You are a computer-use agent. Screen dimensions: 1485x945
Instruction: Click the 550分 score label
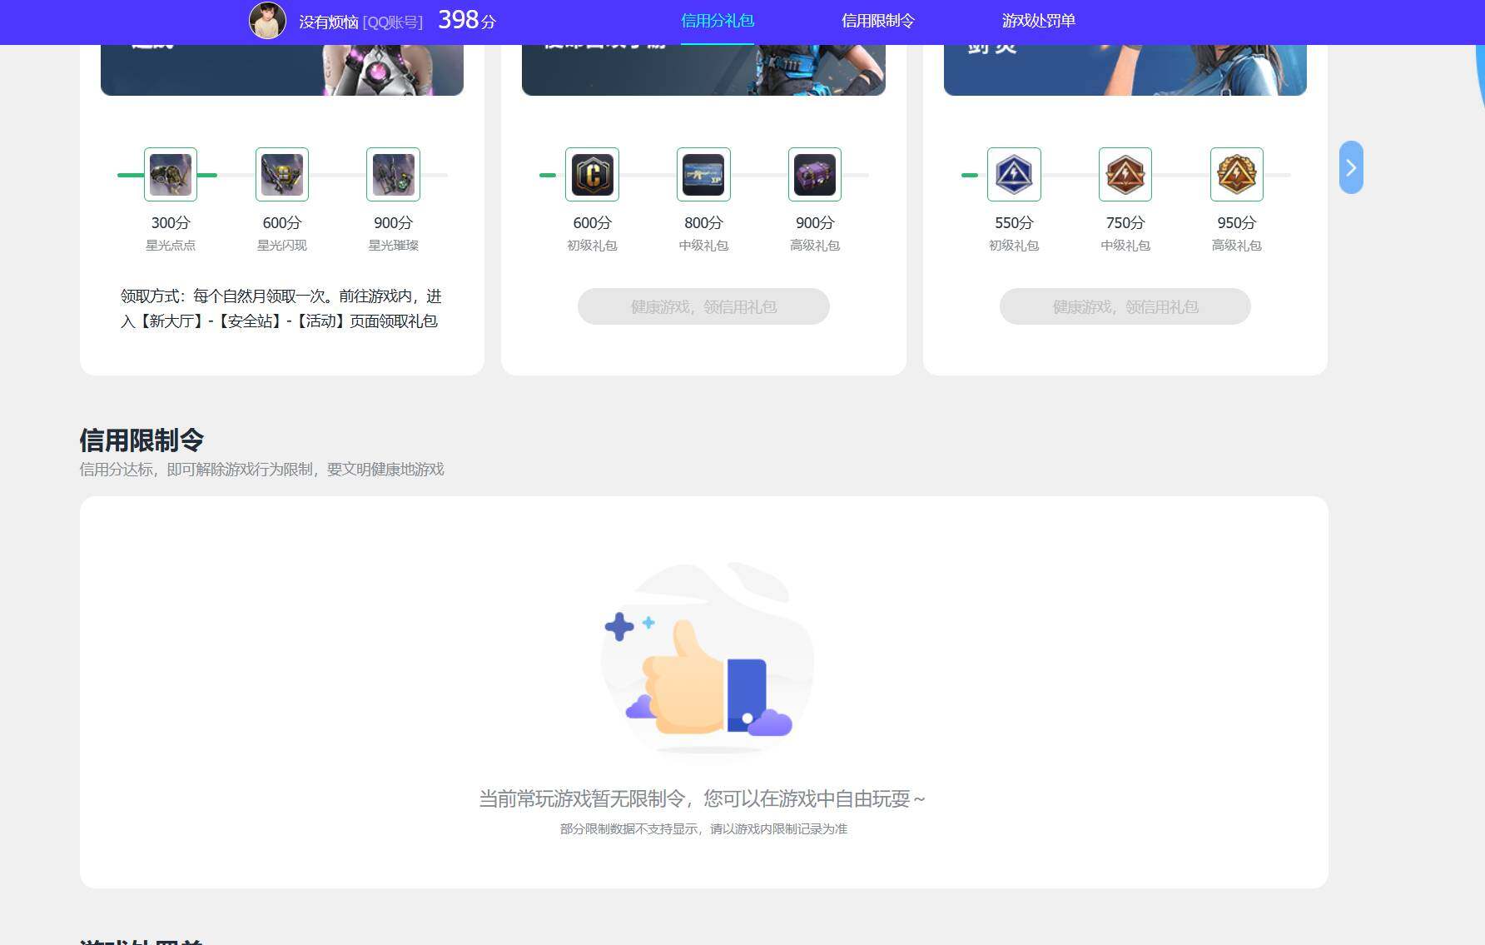coord(1014,223)
